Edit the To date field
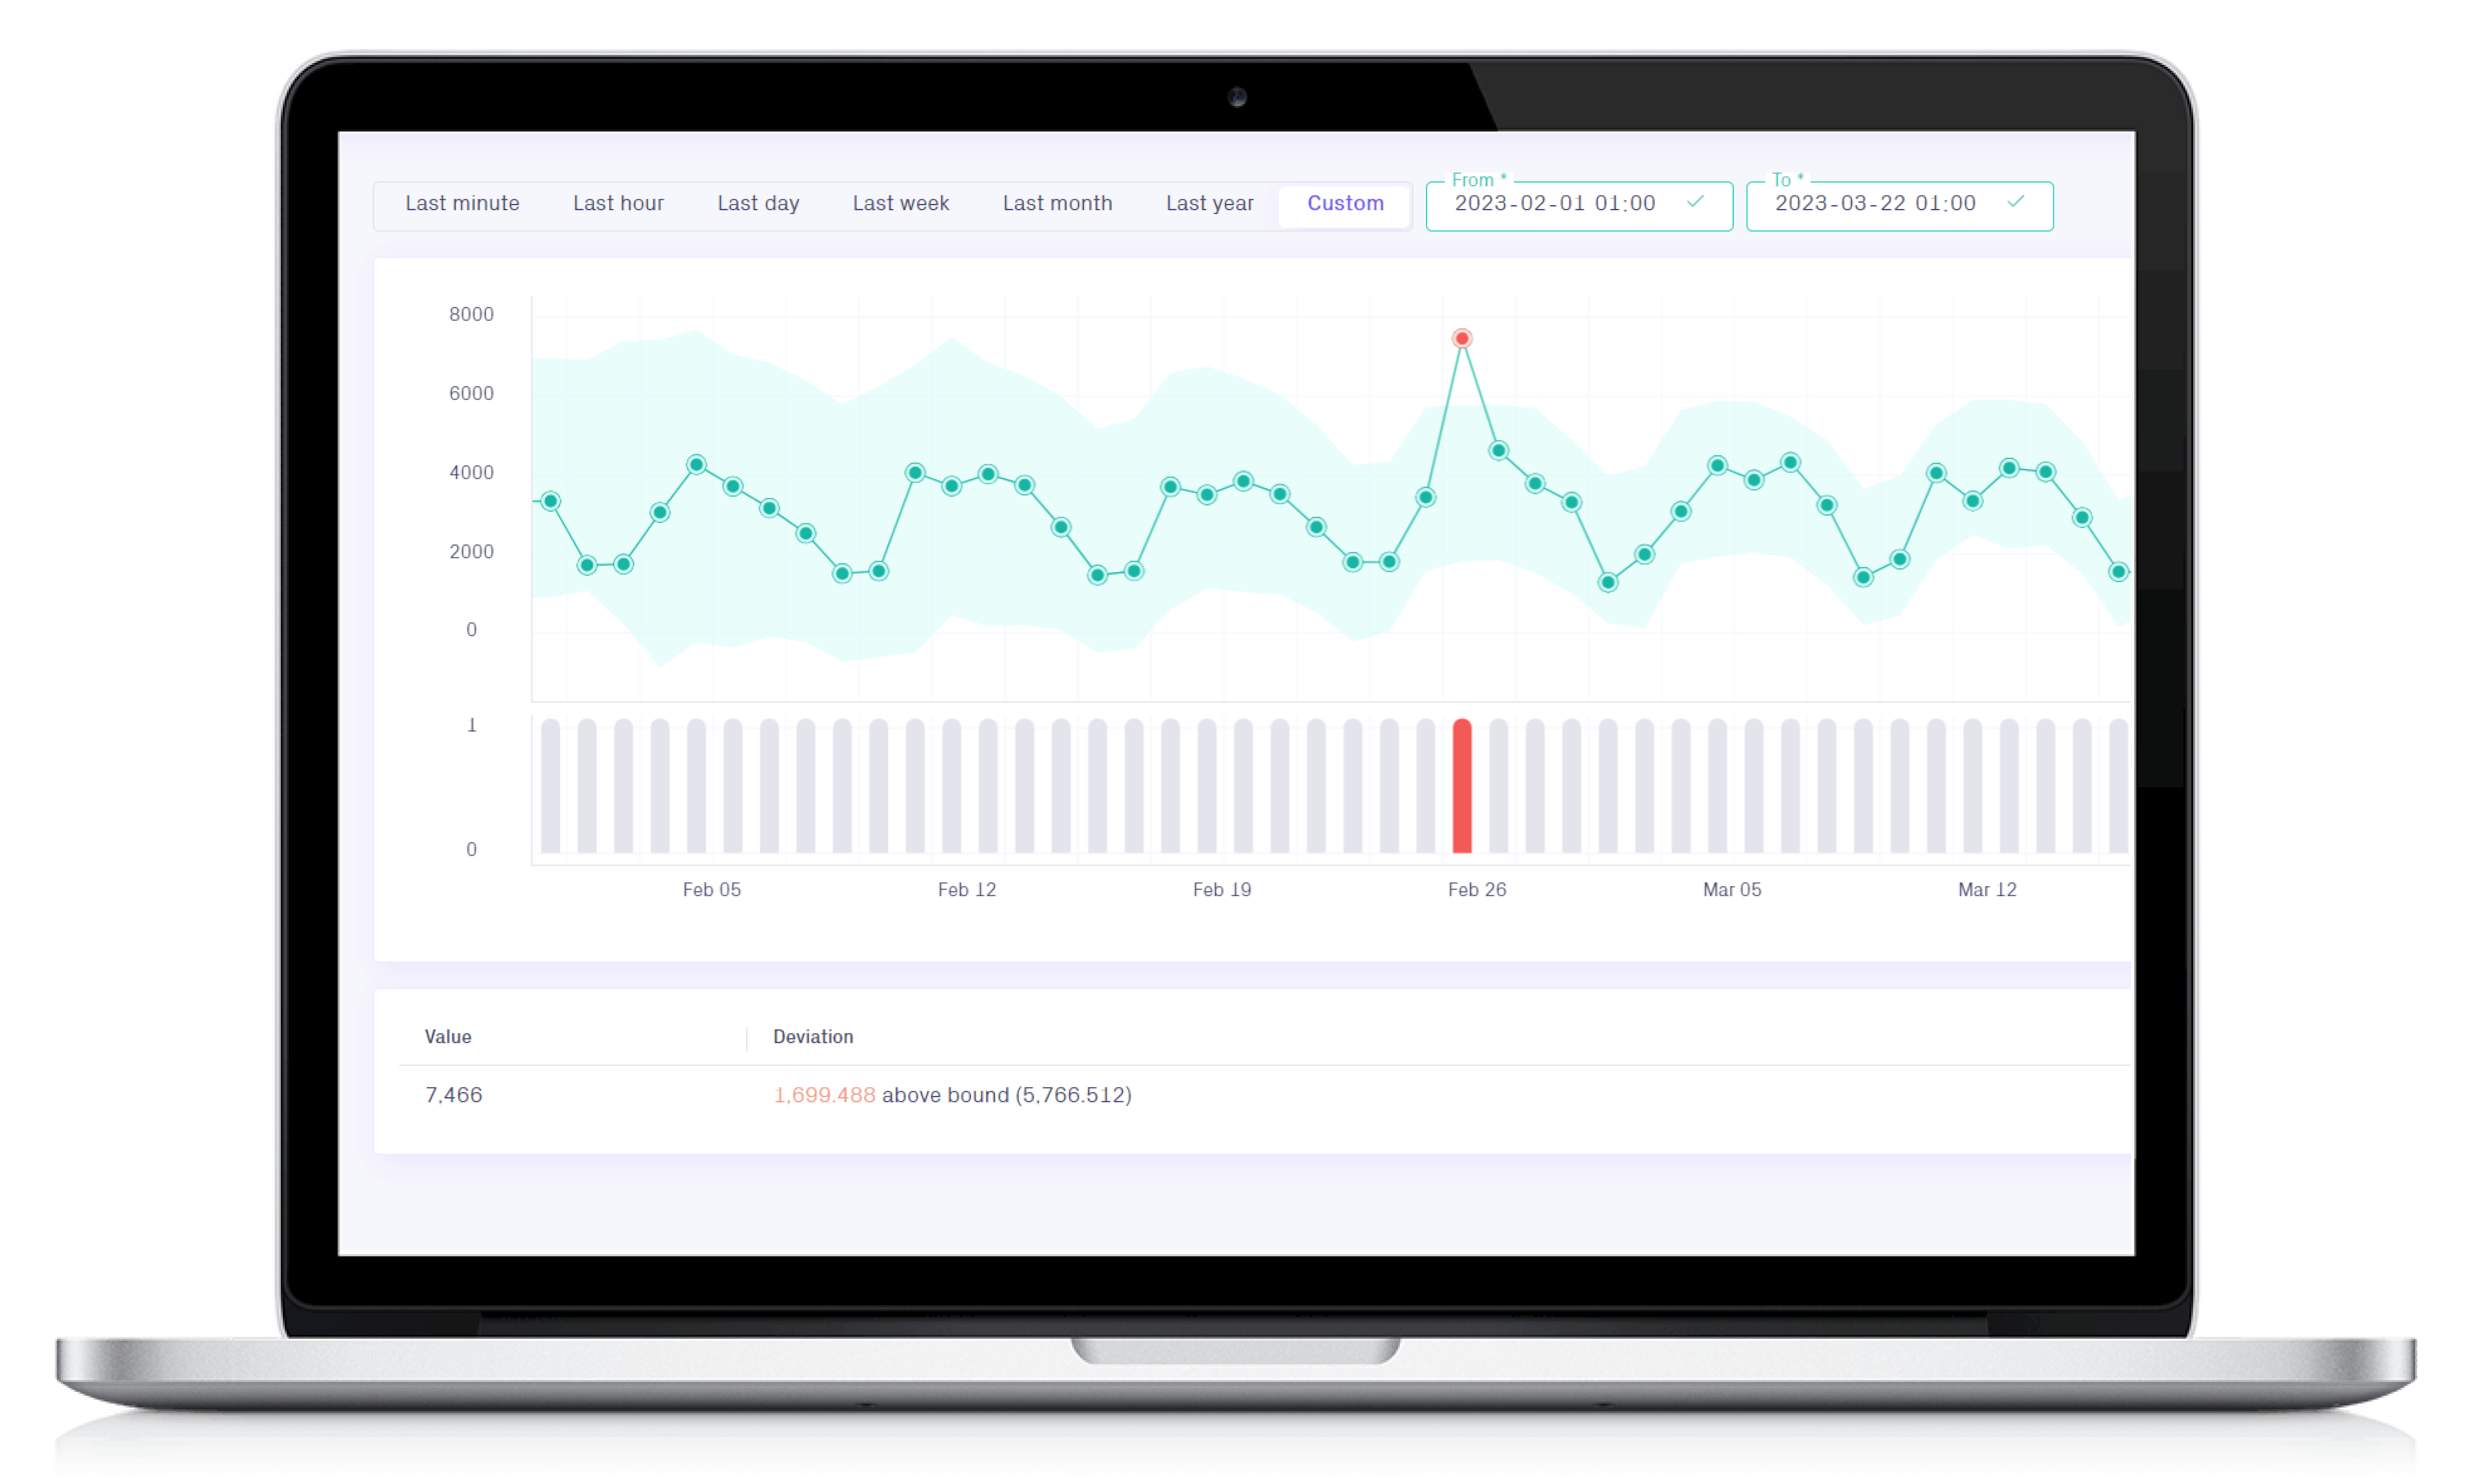The height and width of the screenshot is (1484, 2474). point(1899,205)
